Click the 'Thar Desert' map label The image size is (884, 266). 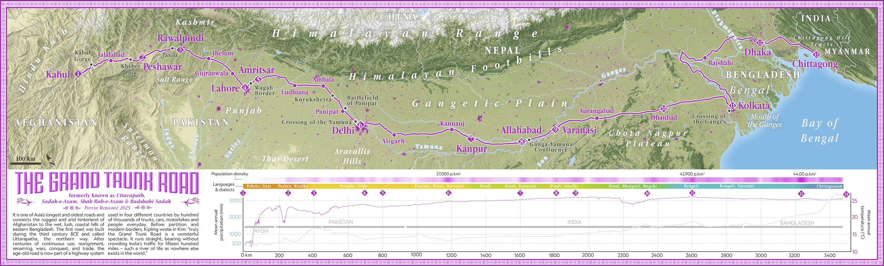pos(285,159)
